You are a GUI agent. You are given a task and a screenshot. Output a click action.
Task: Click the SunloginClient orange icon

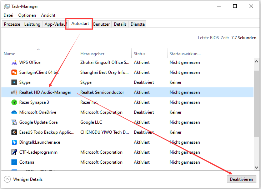click(14, 72)
